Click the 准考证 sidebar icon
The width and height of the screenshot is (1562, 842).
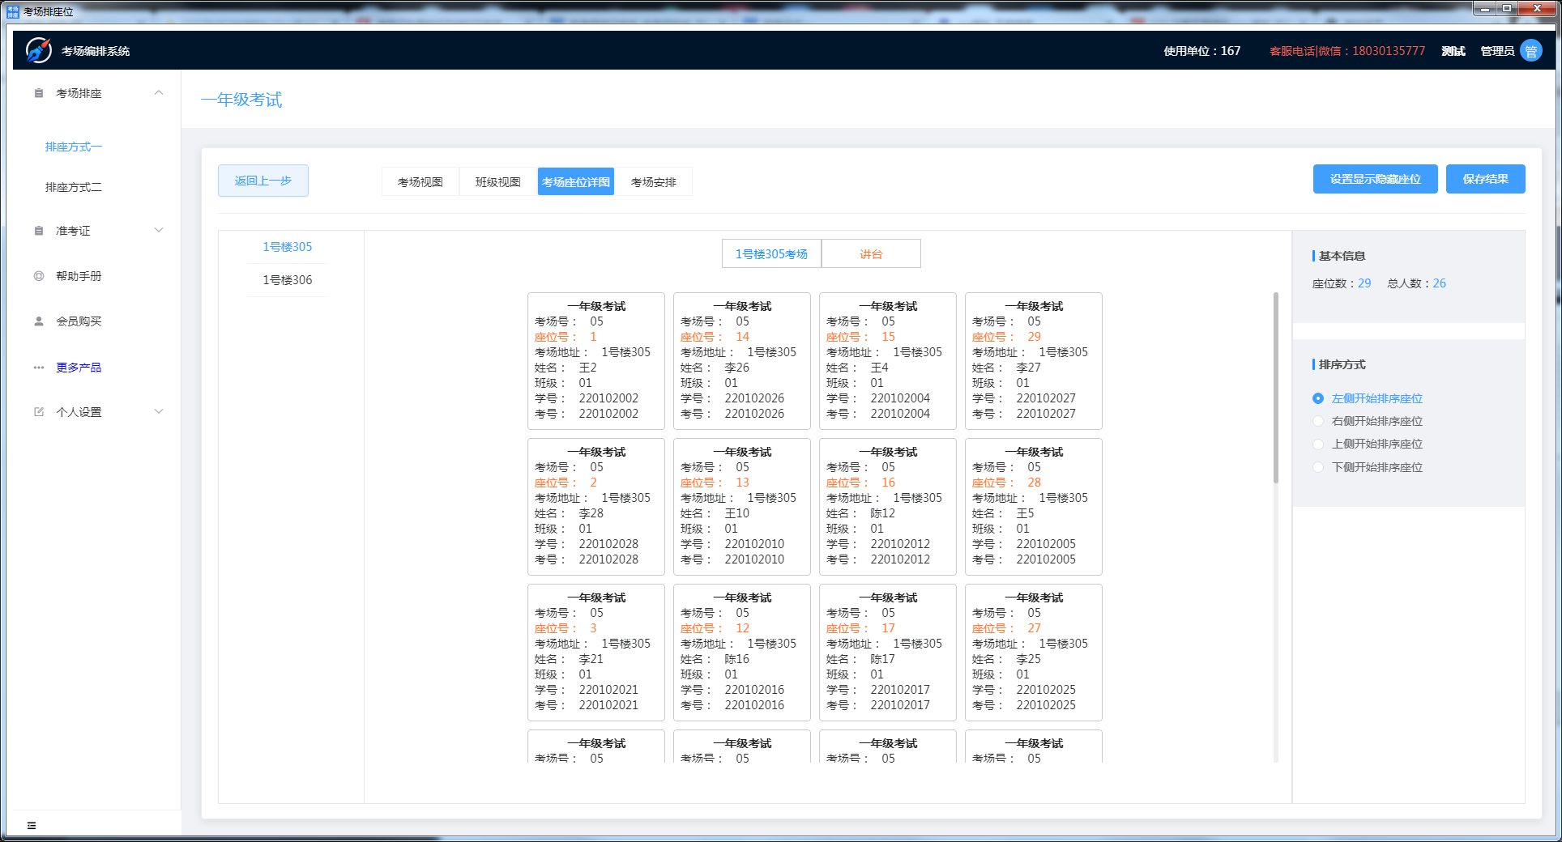(x=39, y=231)
